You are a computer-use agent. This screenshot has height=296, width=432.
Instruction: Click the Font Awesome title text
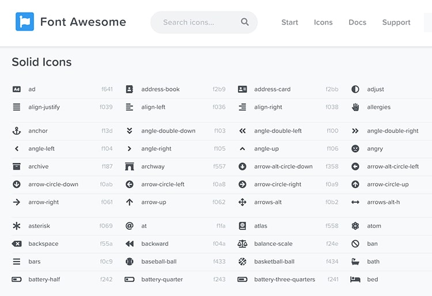[x=83, y=22]
